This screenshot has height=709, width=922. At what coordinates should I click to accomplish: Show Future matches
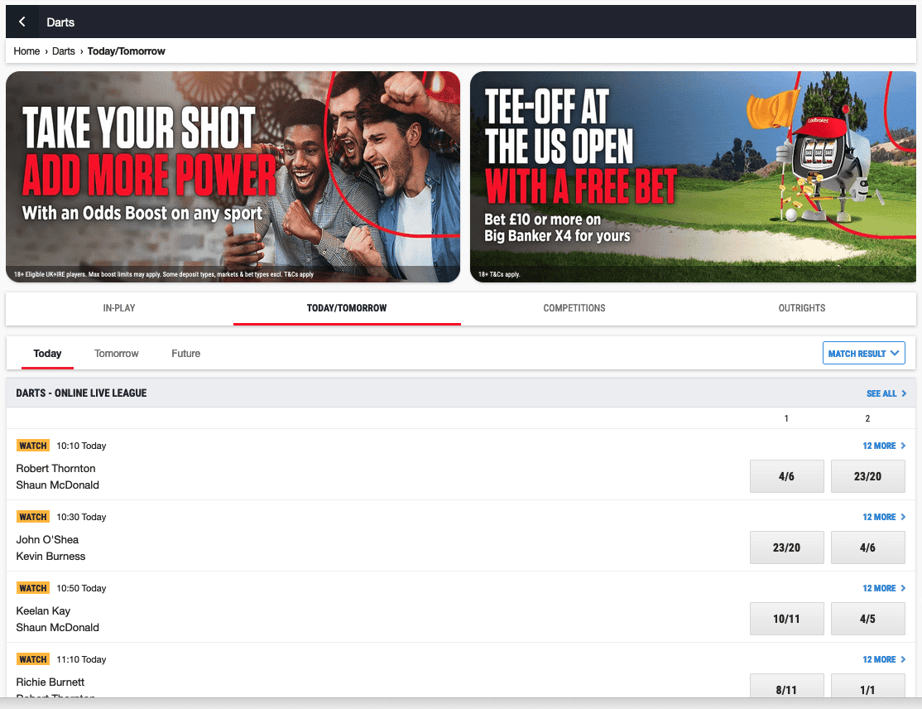pyautogui.click(x=186, y=354)
